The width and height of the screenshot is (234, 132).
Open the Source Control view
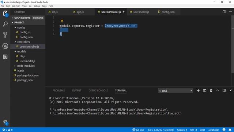pos(5,35)
